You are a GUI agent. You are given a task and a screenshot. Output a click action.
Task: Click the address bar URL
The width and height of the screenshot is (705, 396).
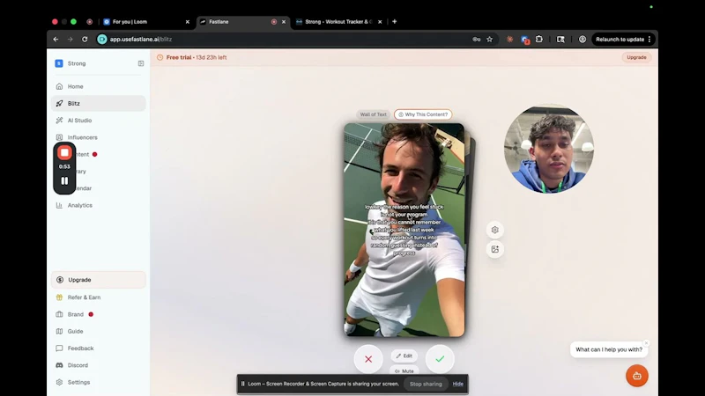[x=141, y=39]
